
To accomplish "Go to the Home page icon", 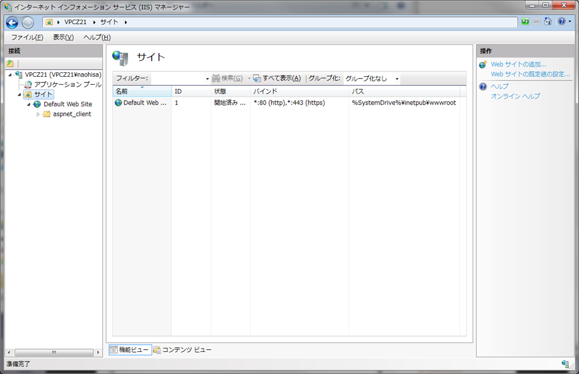I will (548, 21).
